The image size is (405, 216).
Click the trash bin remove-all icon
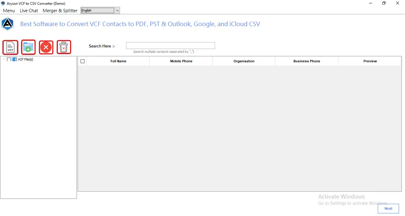pos(64,47)
